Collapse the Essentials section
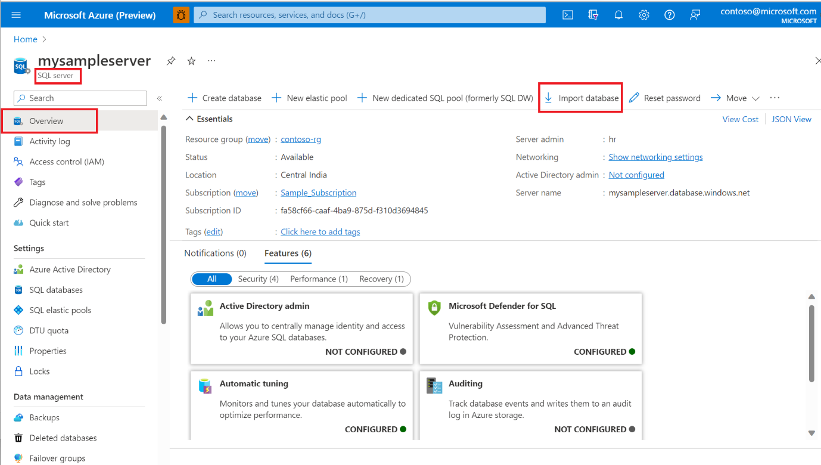The height and width of the screenshot is (465, 821). coord(190,119)
